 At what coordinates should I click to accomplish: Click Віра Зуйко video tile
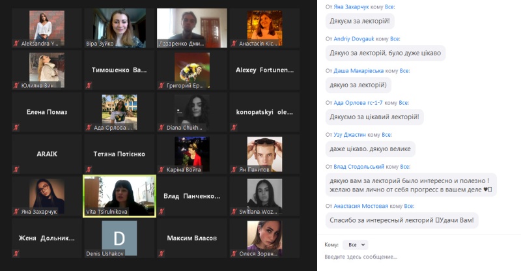pos(119,28)
